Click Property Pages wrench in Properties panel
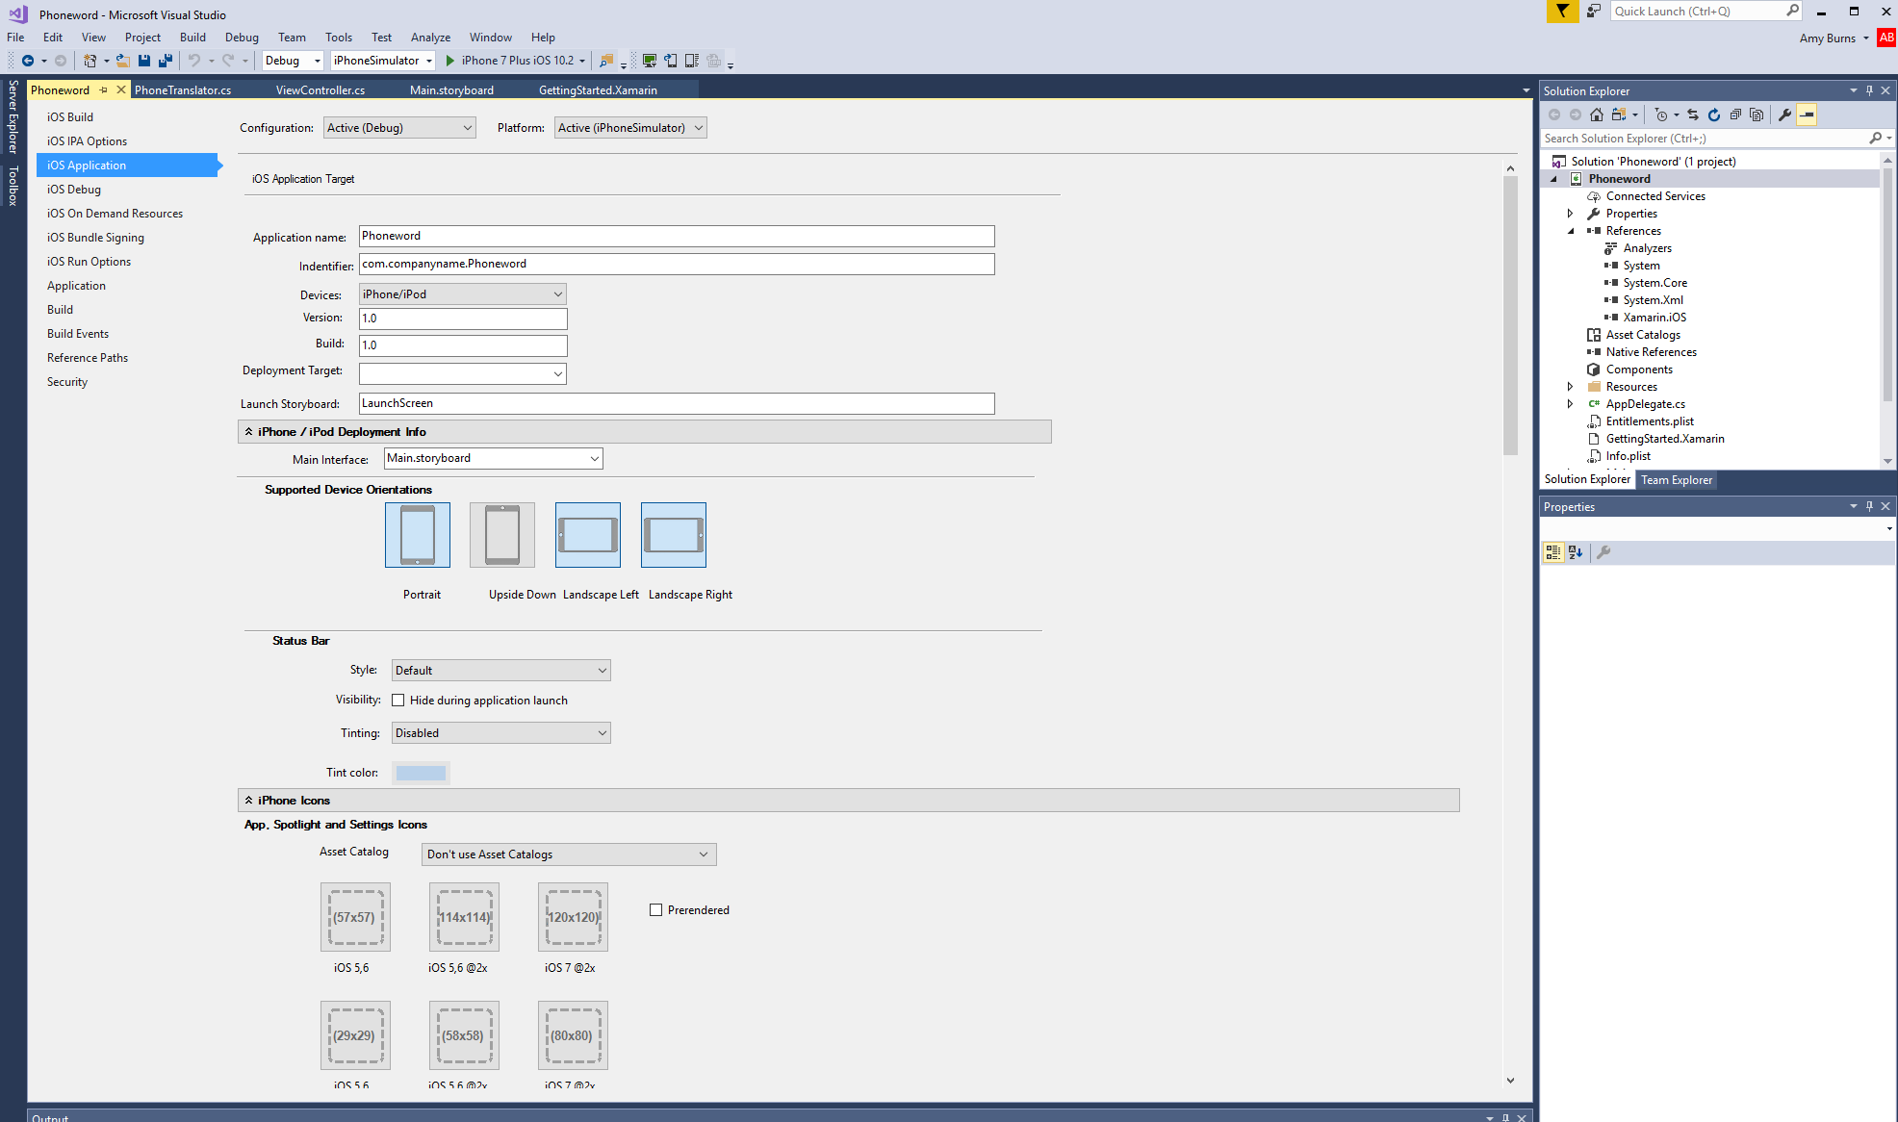The image size is (1898, 1122). [1603, 552]
